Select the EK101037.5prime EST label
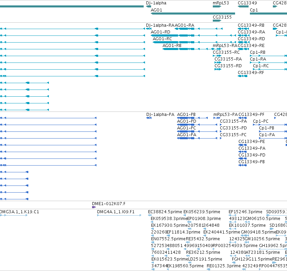Screen dimensions: 287x271 pyautogui.click(x=247, y=225)
